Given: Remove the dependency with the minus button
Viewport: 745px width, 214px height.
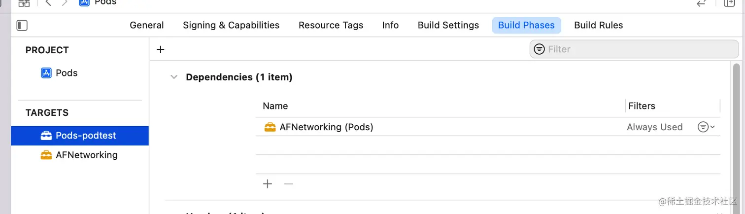Looking at the screenshot, I should [x=289, y=184].
